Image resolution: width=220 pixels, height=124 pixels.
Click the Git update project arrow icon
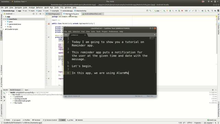190,11
